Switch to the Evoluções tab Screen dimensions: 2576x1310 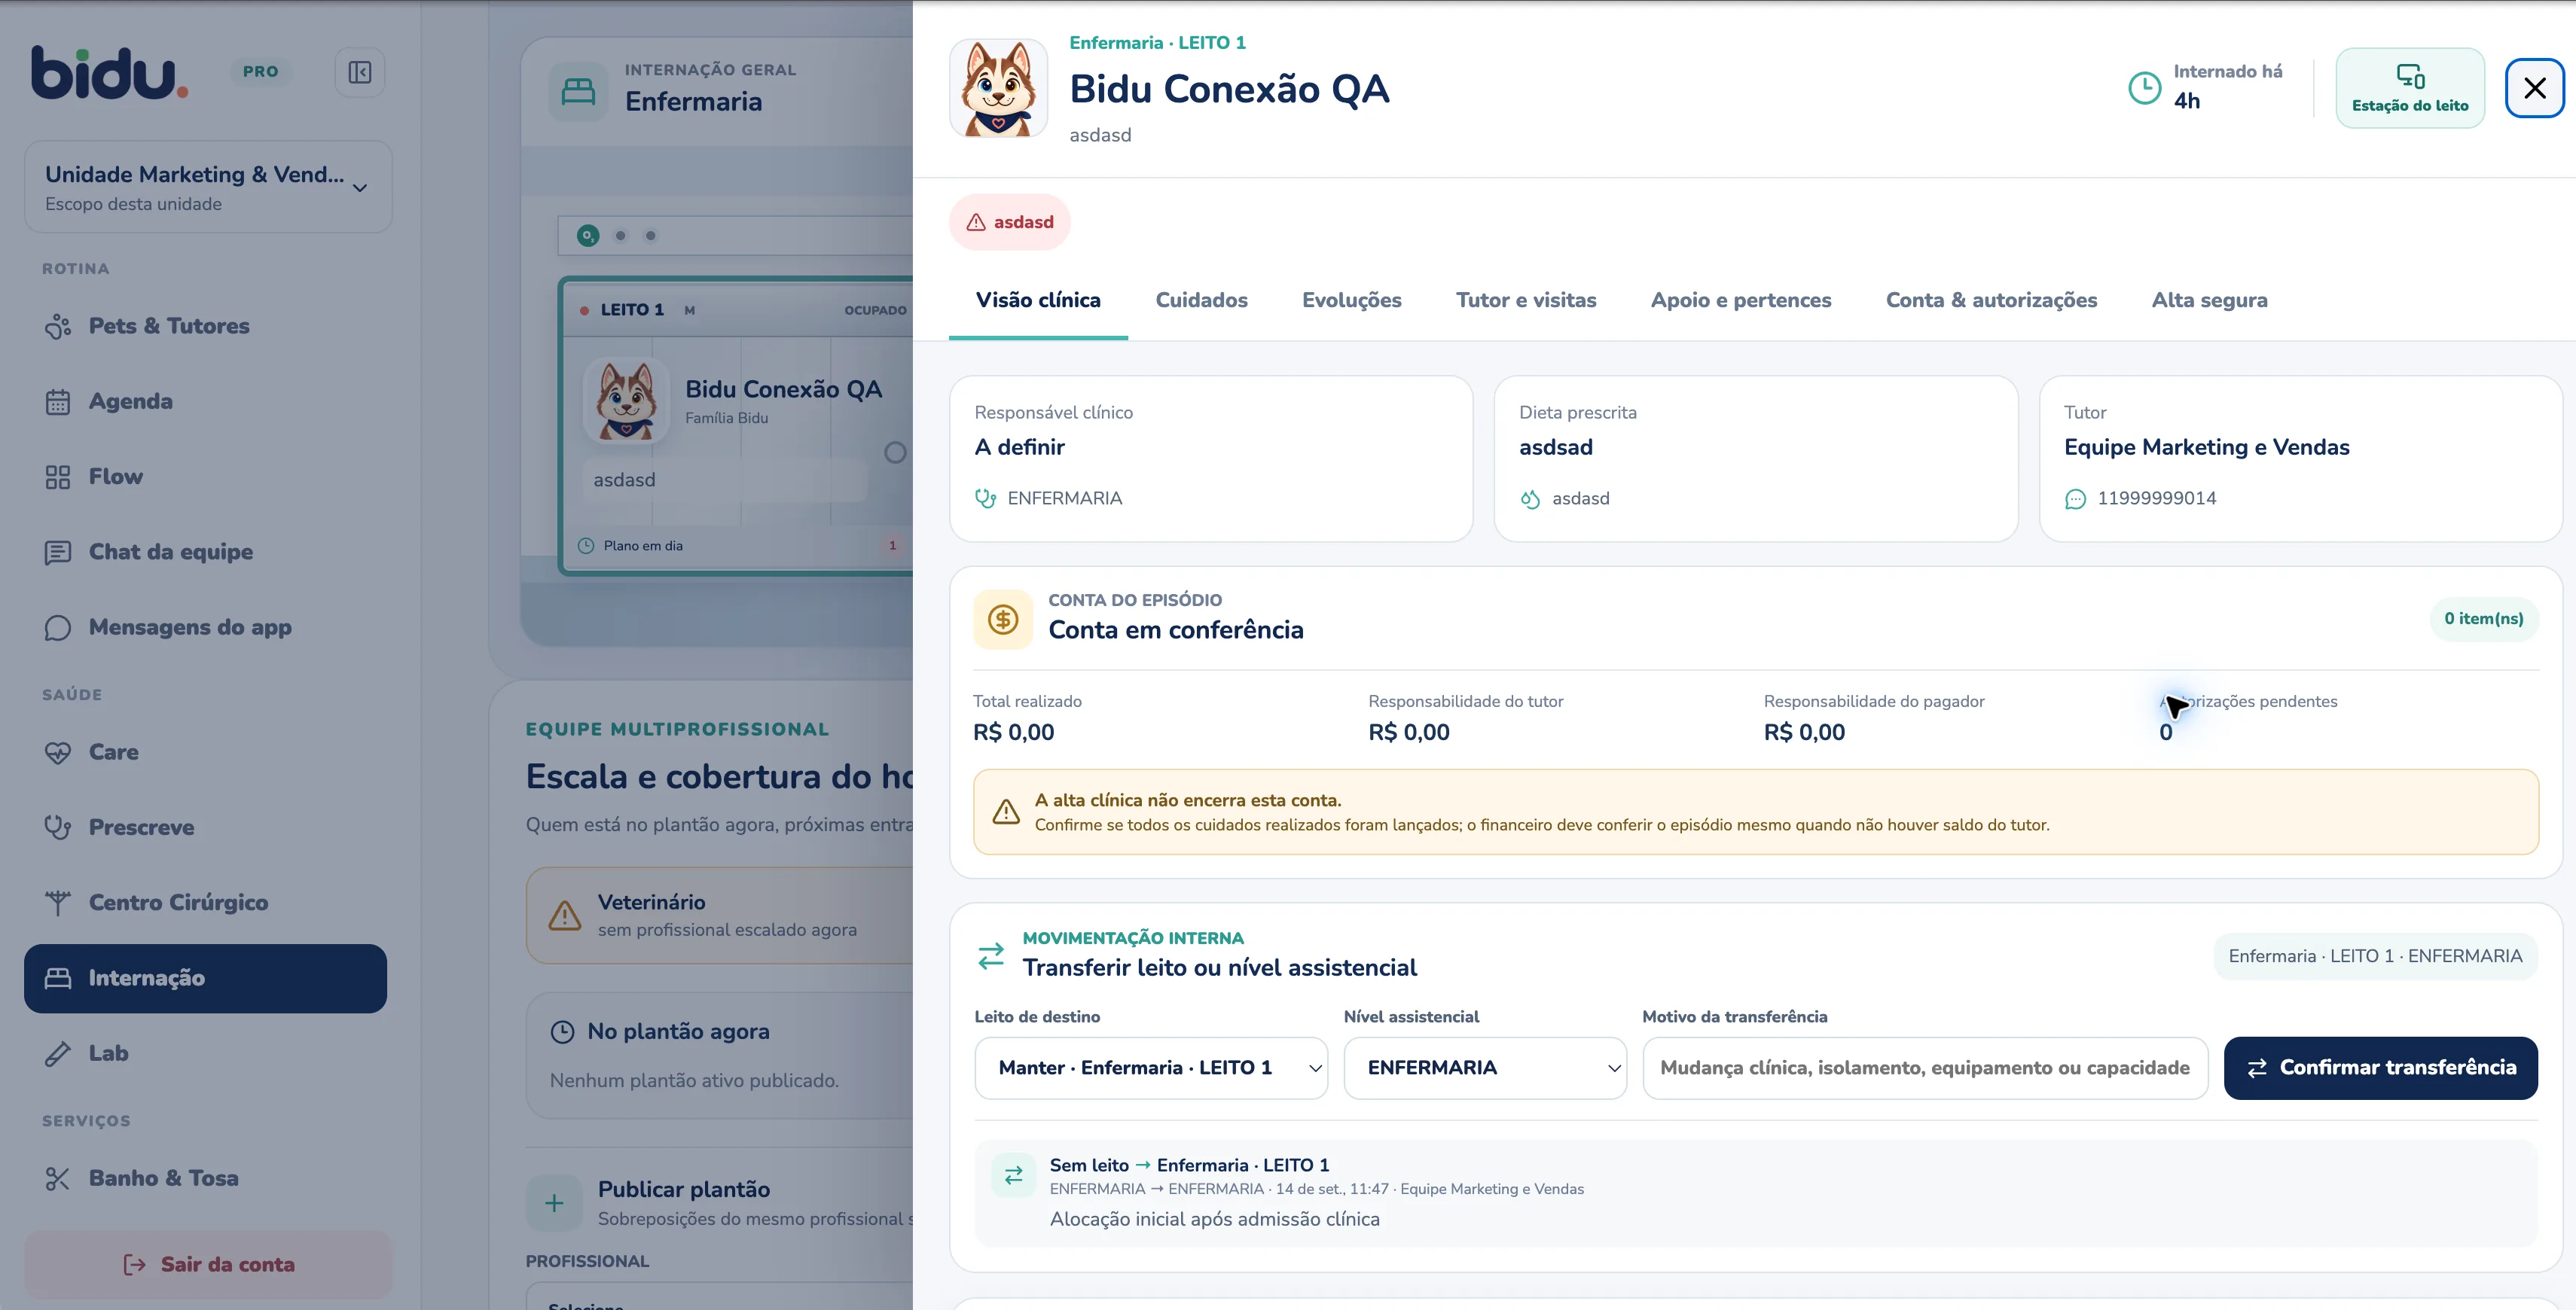pos(1351,300)
